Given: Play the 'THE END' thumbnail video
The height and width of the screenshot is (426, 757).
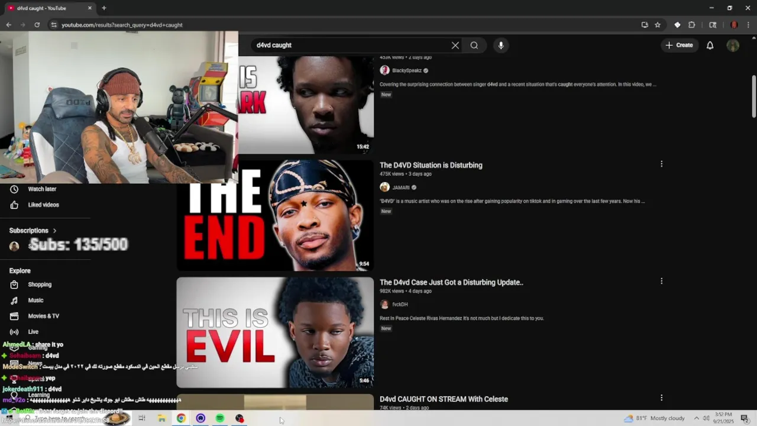Looking at the screenshot, I should pyautogui.click(x=275, y=215).
